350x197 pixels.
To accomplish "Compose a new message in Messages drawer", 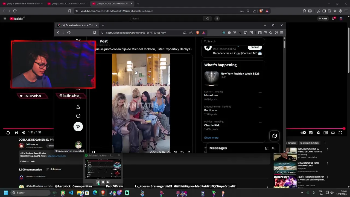I will [267, 148].
